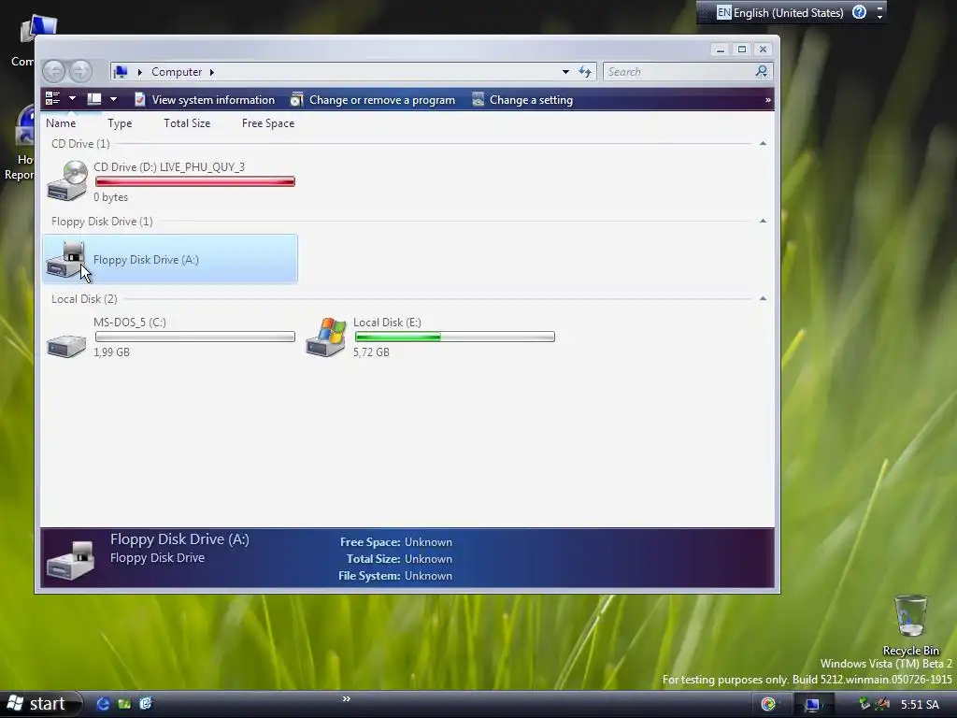Select the MS-DOS_5 (C:) drive icon
Screen dimensions: 957x718
coord(66,345)
